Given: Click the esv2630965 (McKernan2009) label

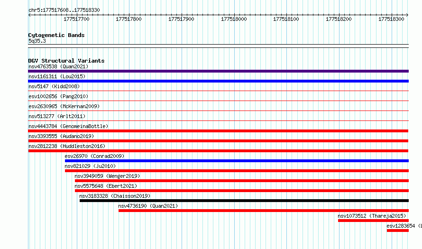Looking at the screenshot, I should pos(64,106).
